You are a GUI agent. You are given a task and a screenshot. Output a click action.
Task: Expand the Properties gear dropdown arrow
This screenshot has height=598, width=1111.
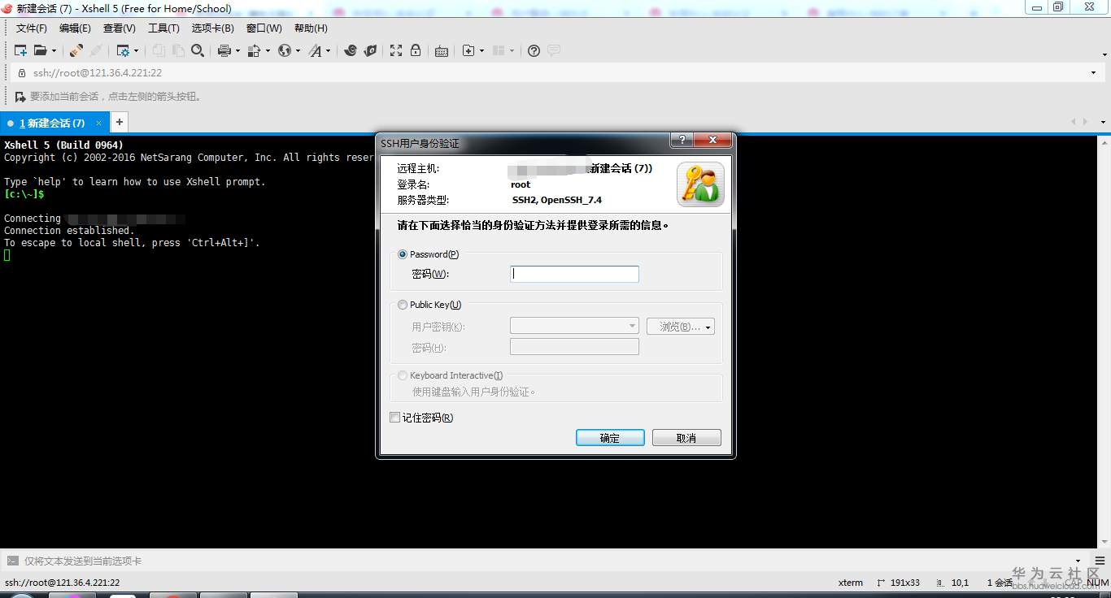pyautogui.click(x=136, y=50)
